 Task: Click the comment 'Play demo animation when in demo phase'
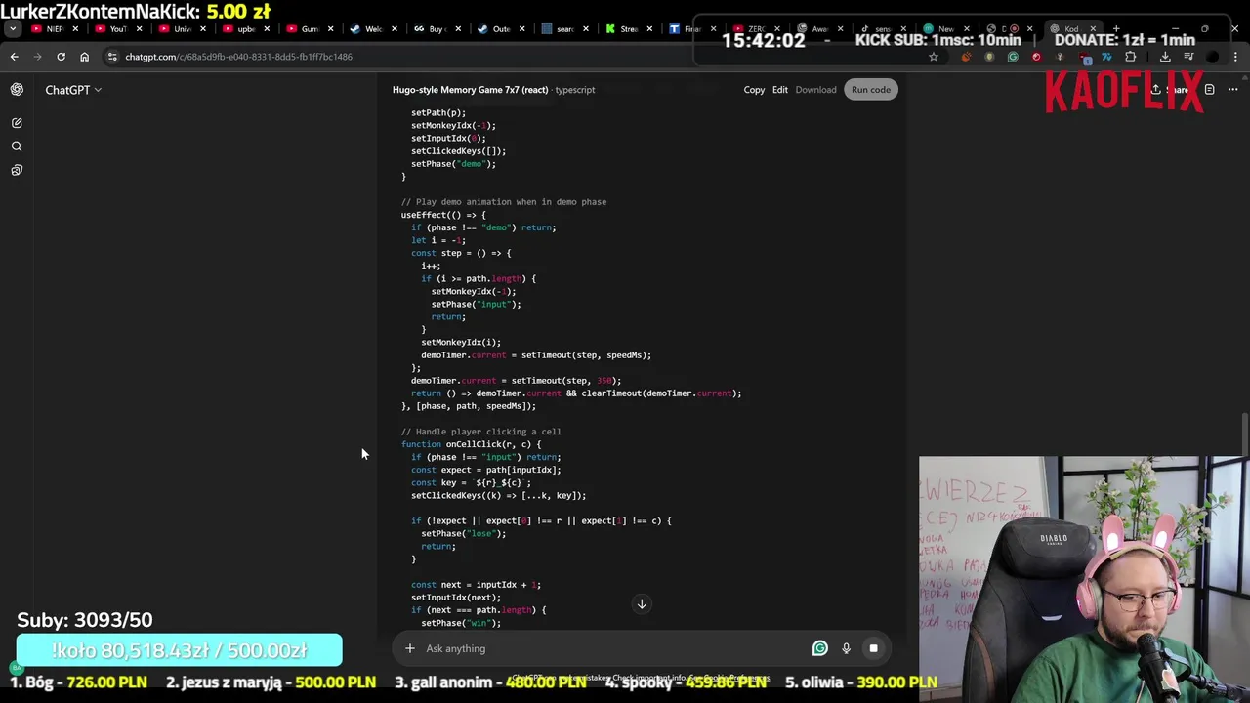tap(504, 202)
